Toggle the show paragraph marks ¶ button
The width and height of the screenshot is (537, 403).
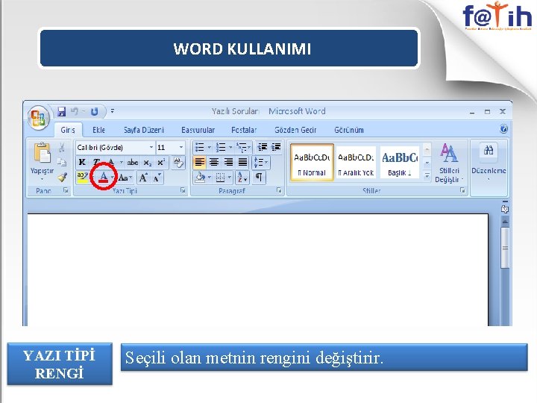point(259,177)
